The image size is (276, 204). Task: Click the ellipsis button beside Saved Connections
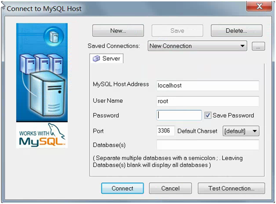(x=258, y=46)
